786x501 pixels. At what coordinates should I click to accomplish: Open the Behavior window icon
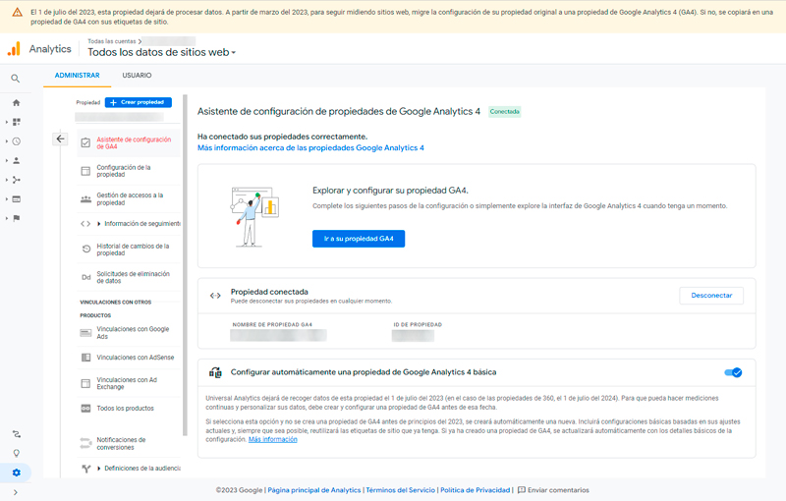tap(16, 198)
